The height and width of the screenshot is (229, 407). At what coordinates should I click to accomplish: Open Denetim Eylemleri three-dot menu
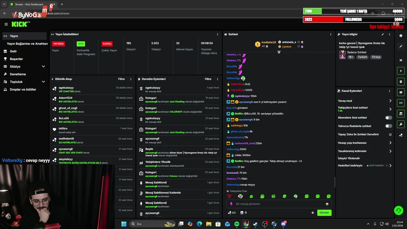click(217, 79)
